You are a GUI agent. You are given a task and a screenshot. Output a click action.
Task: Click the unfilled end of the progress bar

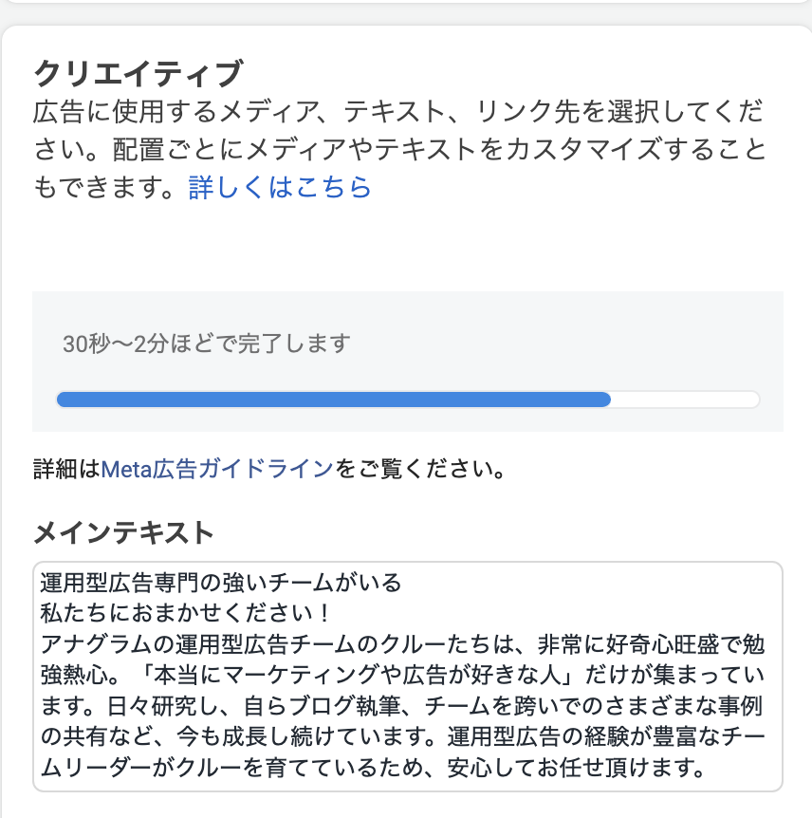click(x=685, y=400)
